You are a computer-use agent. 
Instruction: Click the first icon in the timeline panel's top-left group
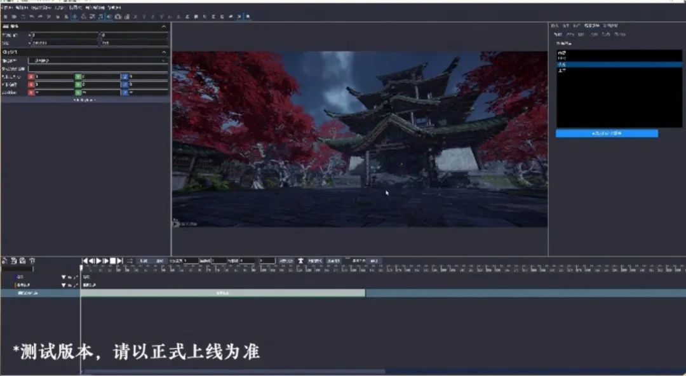click(x=4, y=261)
